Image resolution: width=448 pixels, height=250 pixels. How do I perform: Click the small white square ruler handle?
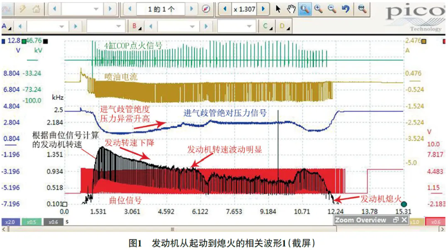pyautogui.click(x=65, y=204)
